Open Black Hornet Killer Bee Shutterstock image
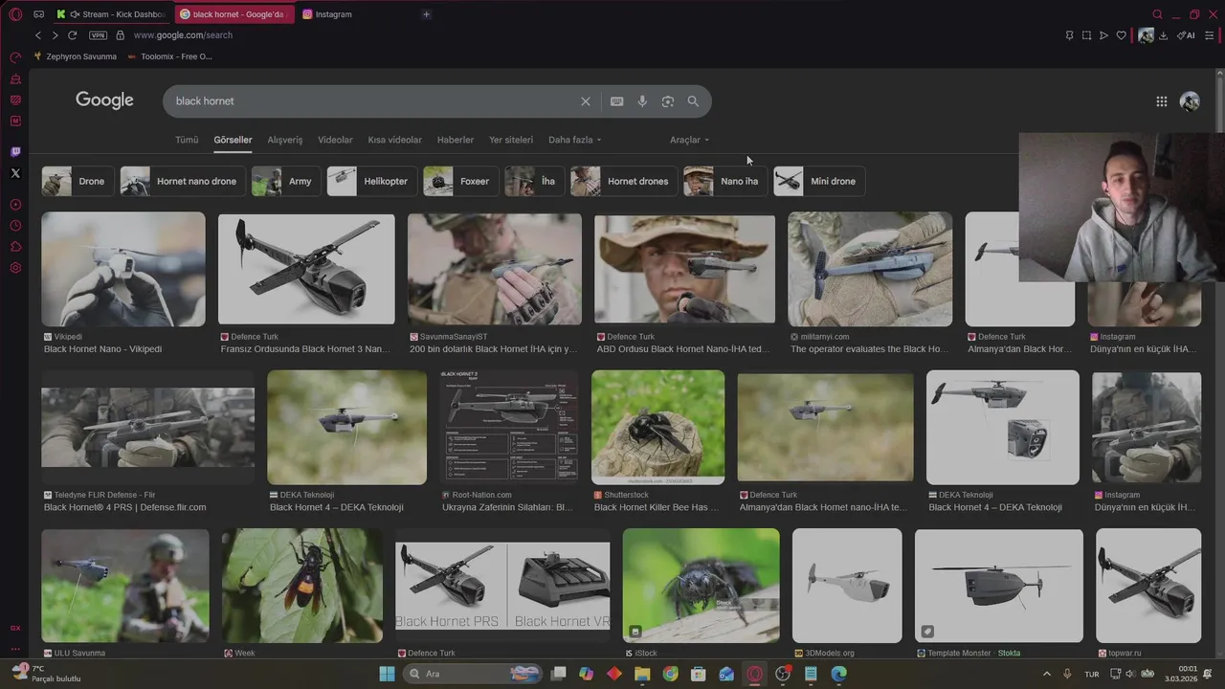1225x689 pixels. tap(658, 427)
